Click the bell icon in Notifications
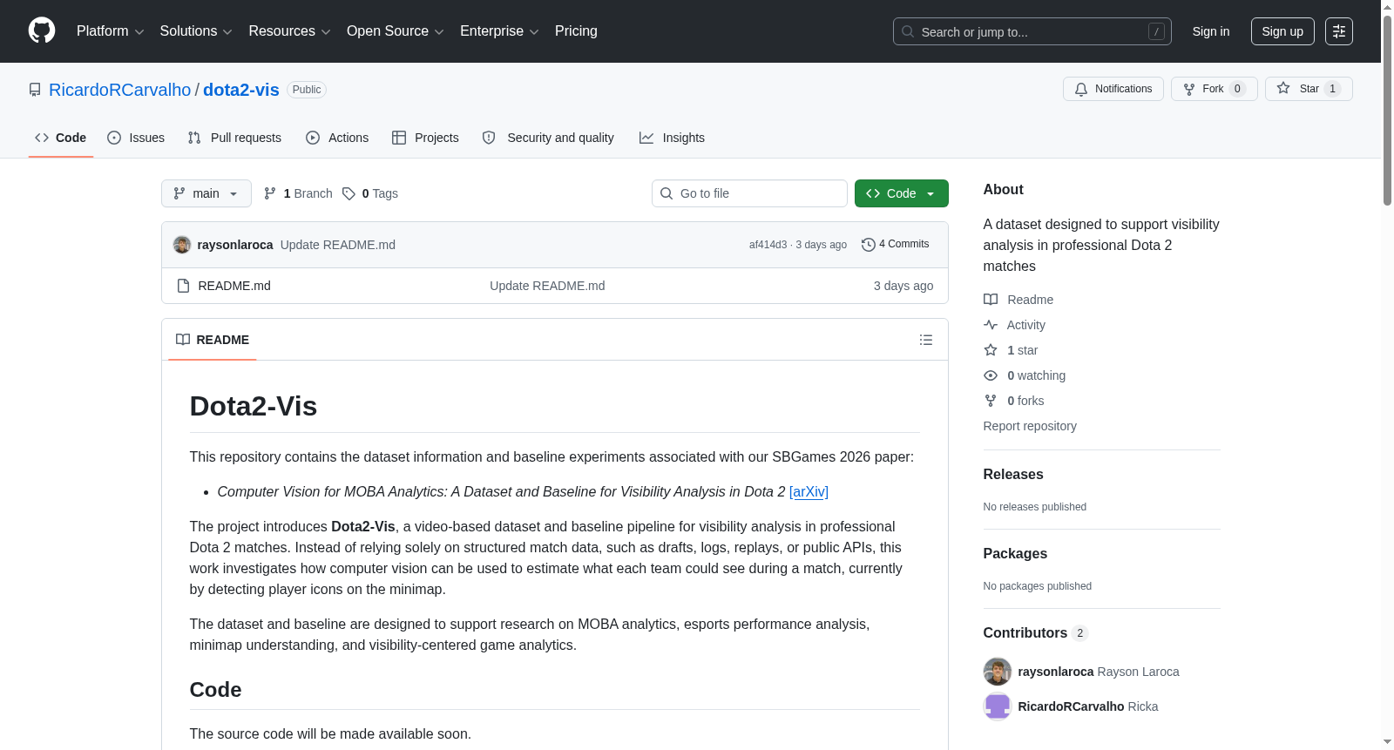Viewport: 1394px width, 750px height. click(1081, 89)
